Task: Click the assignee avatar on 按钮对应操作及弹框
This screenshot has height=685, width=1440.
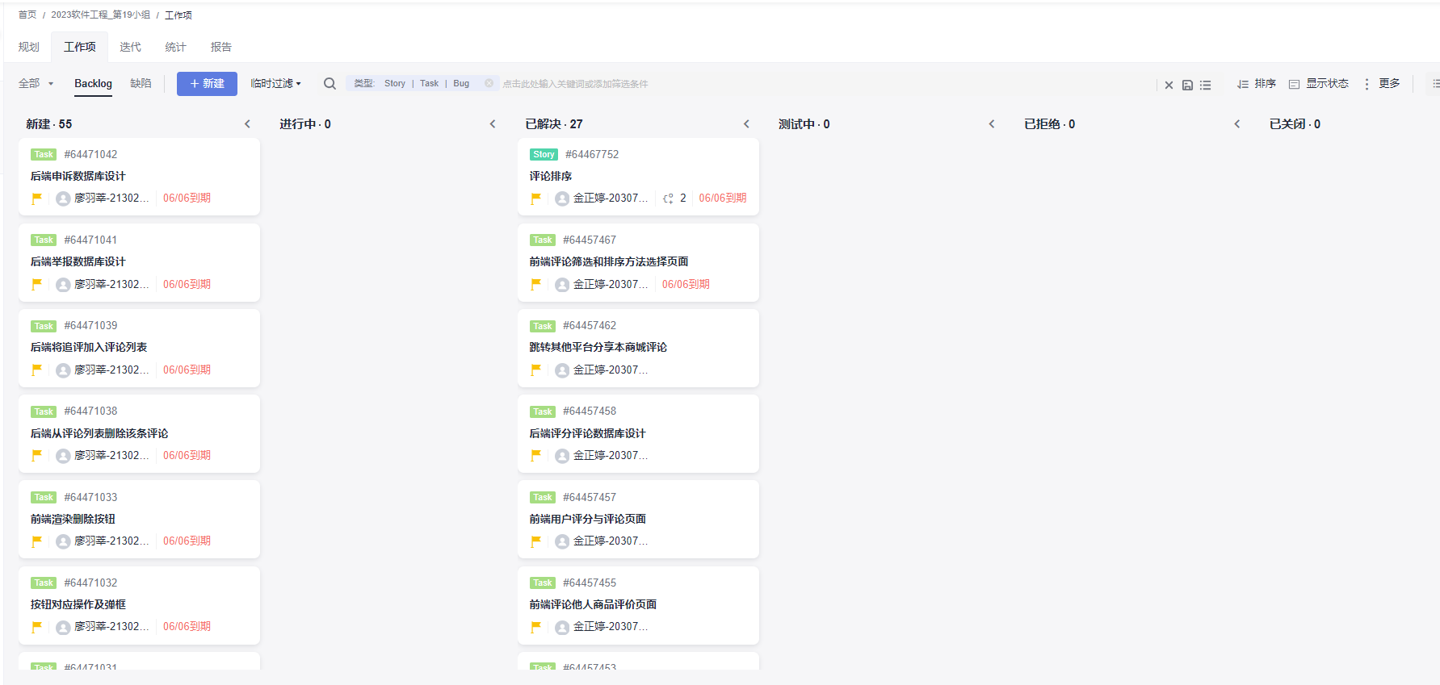Action: coord(63,627)
